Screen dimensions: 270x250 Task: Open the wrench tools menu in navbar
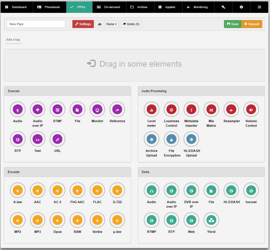click(223, 7)
